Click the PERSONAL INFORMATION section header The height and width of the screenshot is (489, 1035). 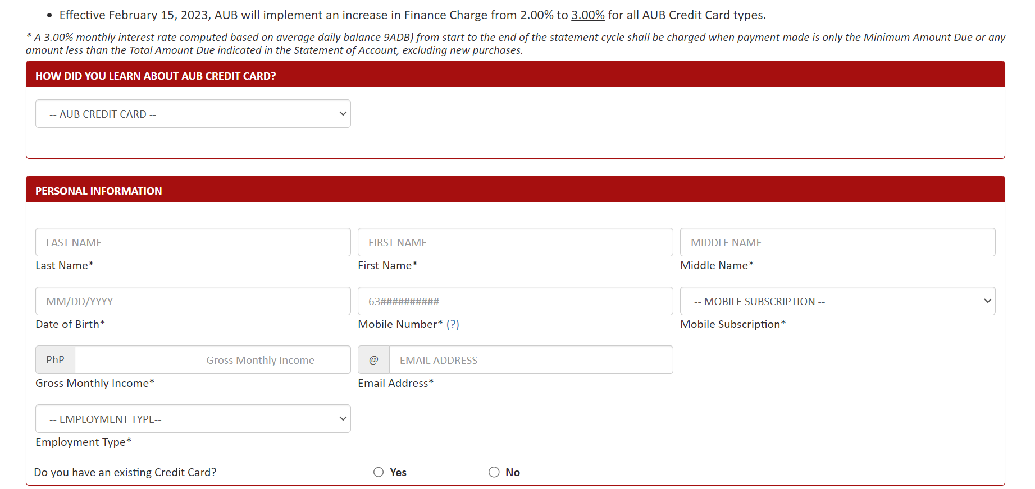tap(515, 189)
